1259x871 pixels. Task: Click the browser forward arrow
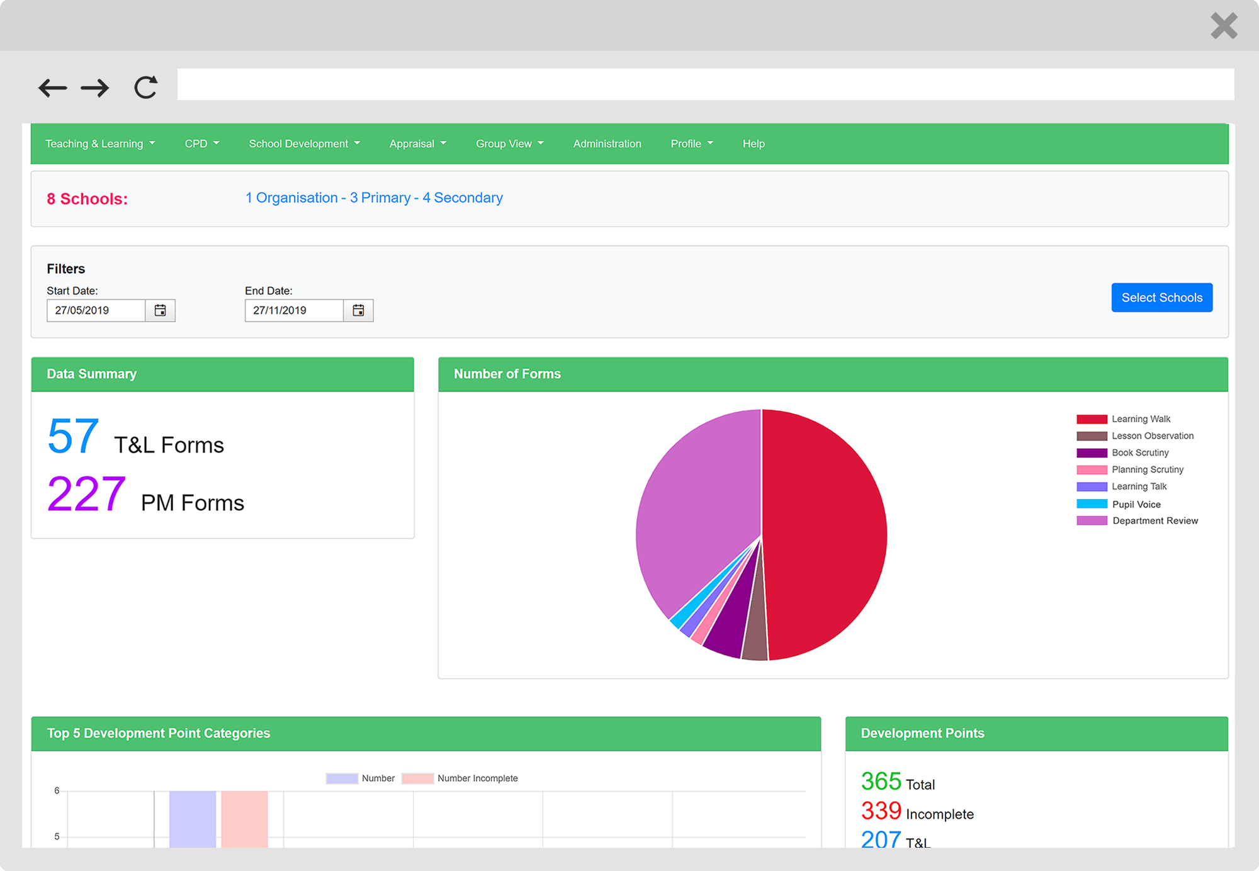tap(95, 87)
